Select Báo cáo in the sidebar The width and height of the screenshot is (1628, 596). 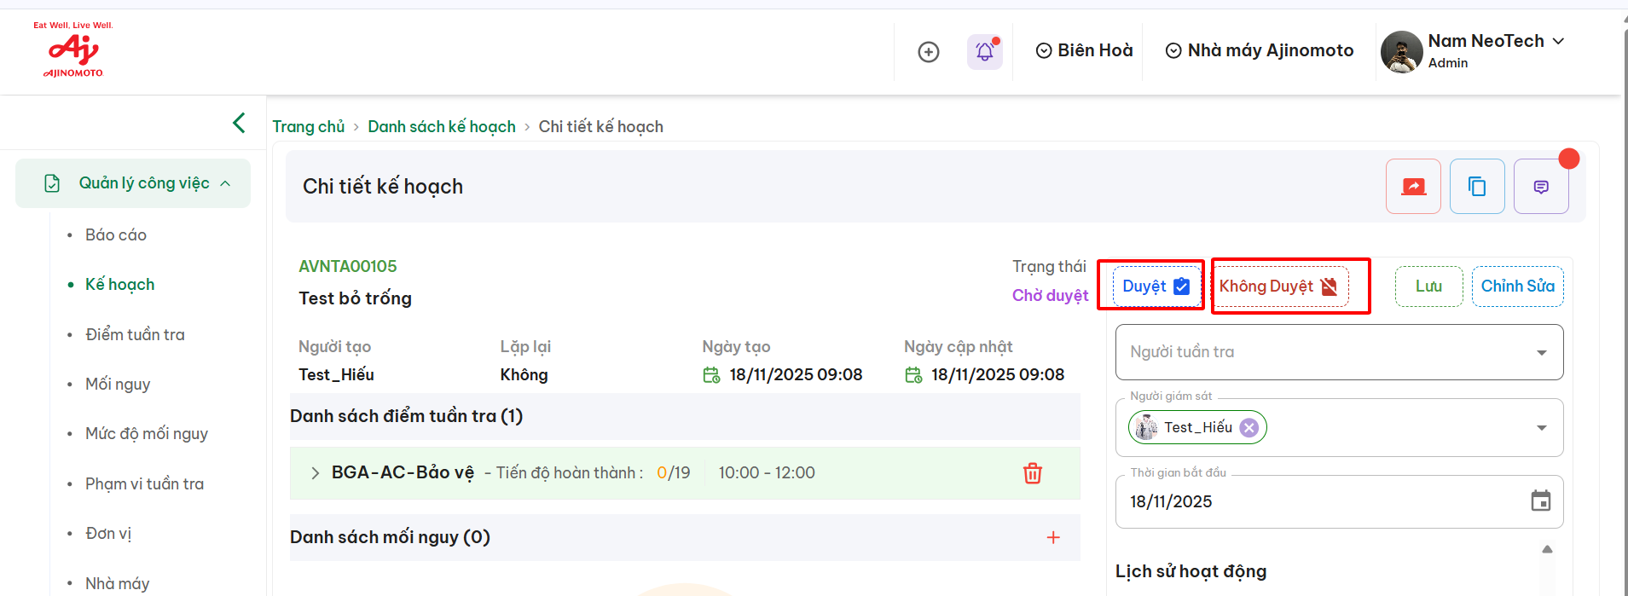(116, 234)
